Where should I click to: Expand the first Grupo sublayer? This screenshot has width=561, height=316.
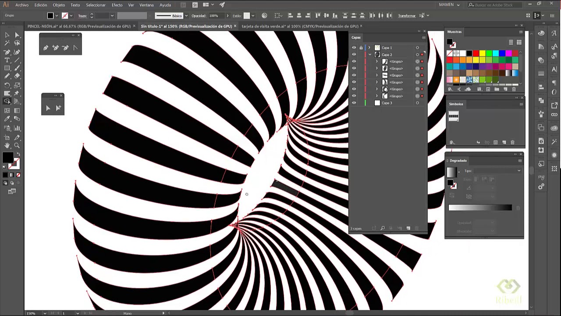coord(376,61)
